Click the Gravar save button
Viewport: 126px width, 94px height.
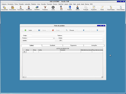(x=42, y=30)
